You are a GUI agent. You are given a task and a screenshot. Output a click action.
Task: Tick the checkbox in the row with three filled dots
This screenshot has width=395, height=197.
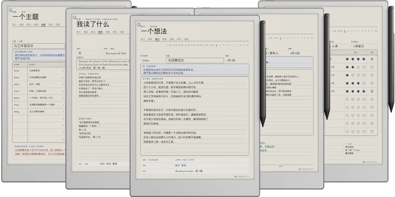372,83
